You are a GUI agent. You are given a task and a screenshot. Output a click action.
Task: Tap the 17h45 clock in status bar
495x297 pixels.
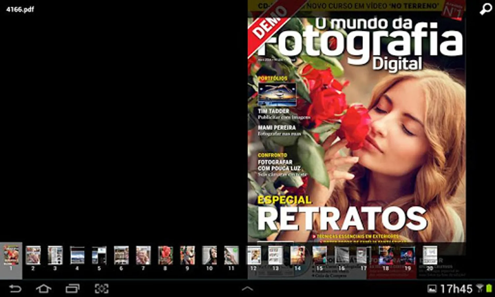[456, 289]
